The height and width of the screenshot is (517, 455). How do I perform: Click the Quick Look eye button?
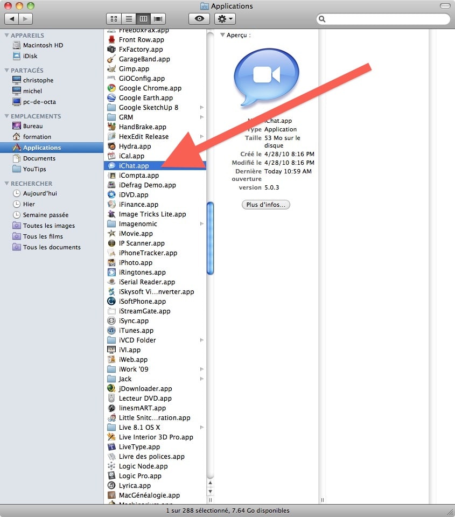point(199,19)
